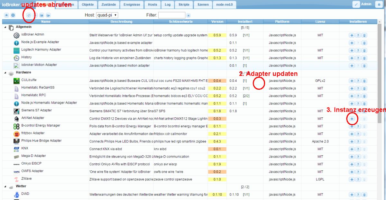Delete the History adapter
The height and width of the screenshot is (200, 386).
(x=364, y=58)
